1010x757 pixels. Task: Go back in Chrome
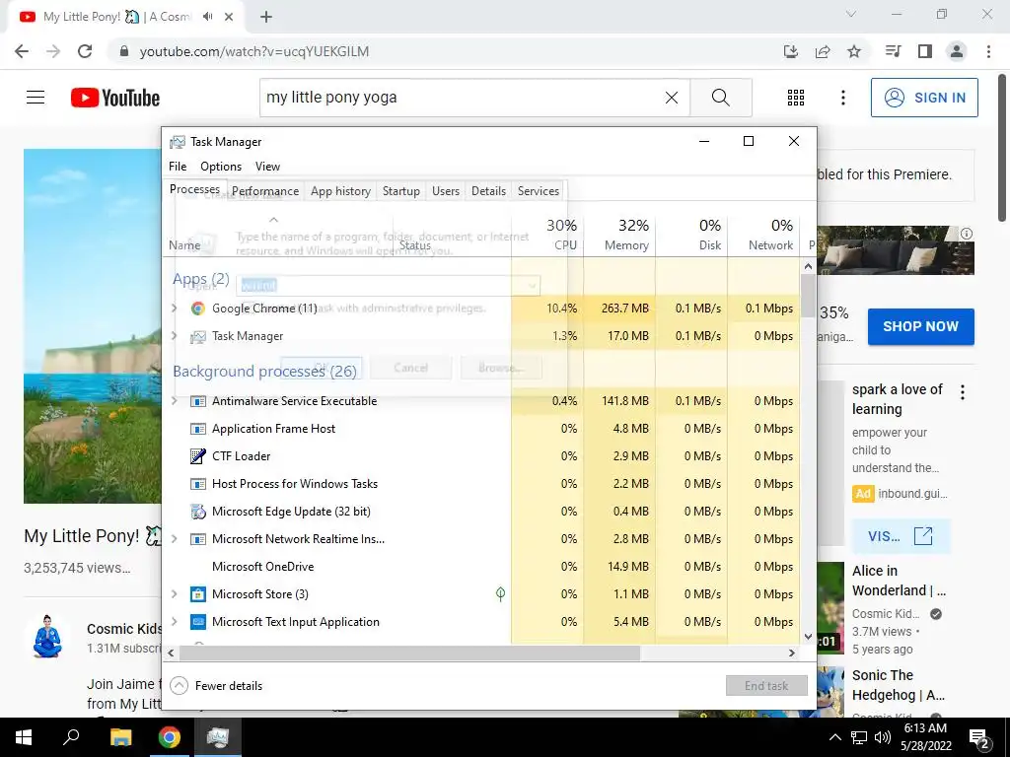click(22, 51)
